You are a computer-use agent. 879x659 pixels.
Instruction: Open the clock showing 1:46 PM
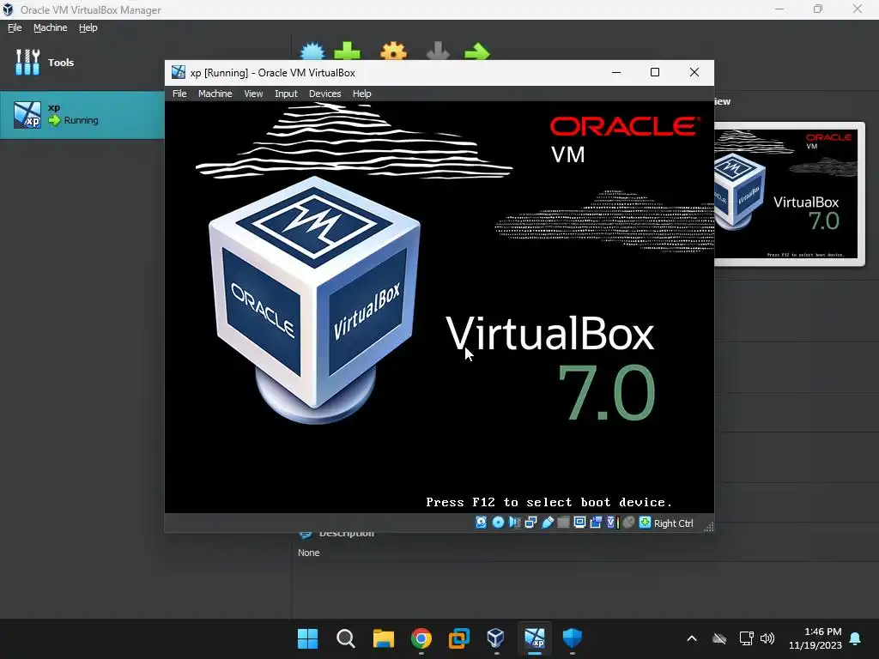tap(815, 638)
